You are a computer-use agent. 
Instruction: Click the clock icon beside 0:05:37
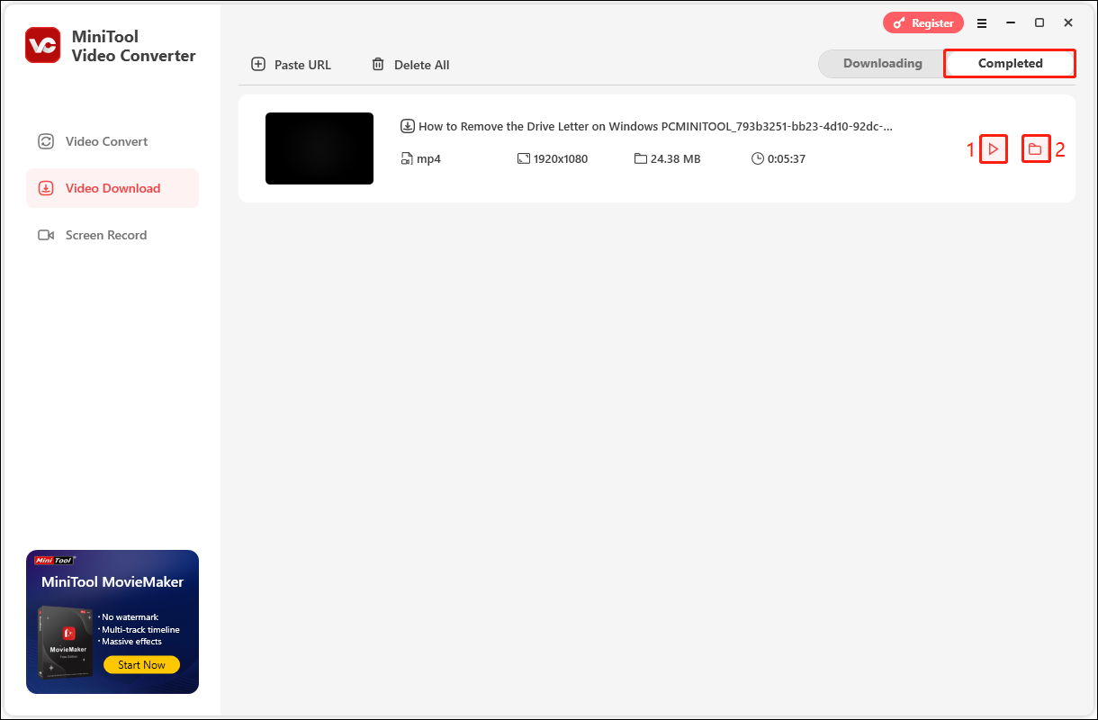[x=758, y=159]
